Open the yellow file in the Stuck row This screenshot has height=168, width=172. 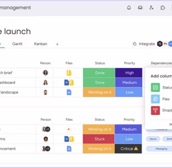[x=72, y=139]
